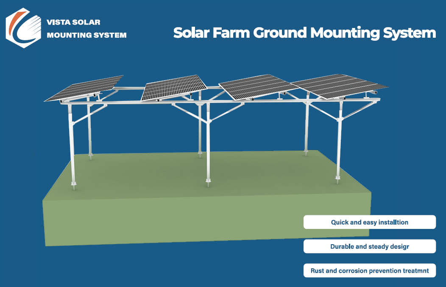446x287 pixels.
Task: Click the second solar panel from the left
Action: pos(174,87)
